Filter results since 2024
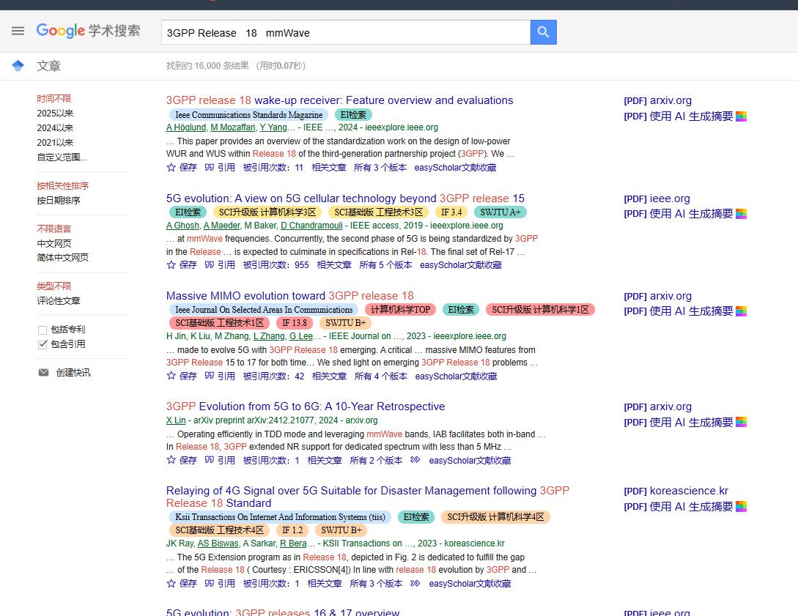798x616 pixels. coord(55,128)
